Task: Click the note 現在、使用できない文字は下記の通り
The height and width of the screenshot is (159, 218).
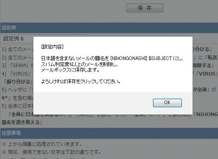Action: 52,152
